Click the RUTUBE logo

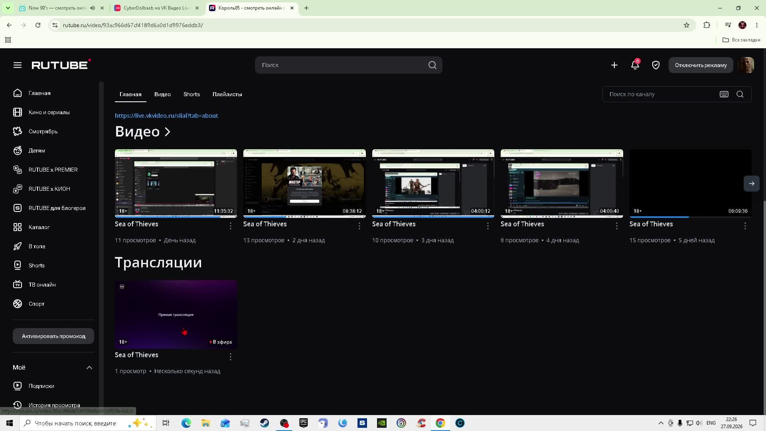pos(61,65)
